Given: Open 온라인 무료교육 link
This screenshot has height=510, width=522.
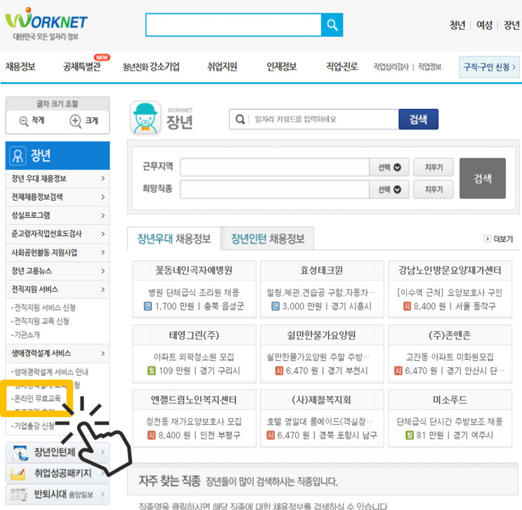Looking at the screenshot, I should pos(36,399).
